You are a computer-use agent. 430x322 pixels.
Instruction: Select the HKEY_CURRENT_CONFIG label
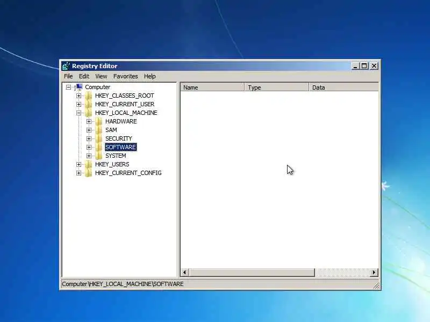tap(128, 173)
